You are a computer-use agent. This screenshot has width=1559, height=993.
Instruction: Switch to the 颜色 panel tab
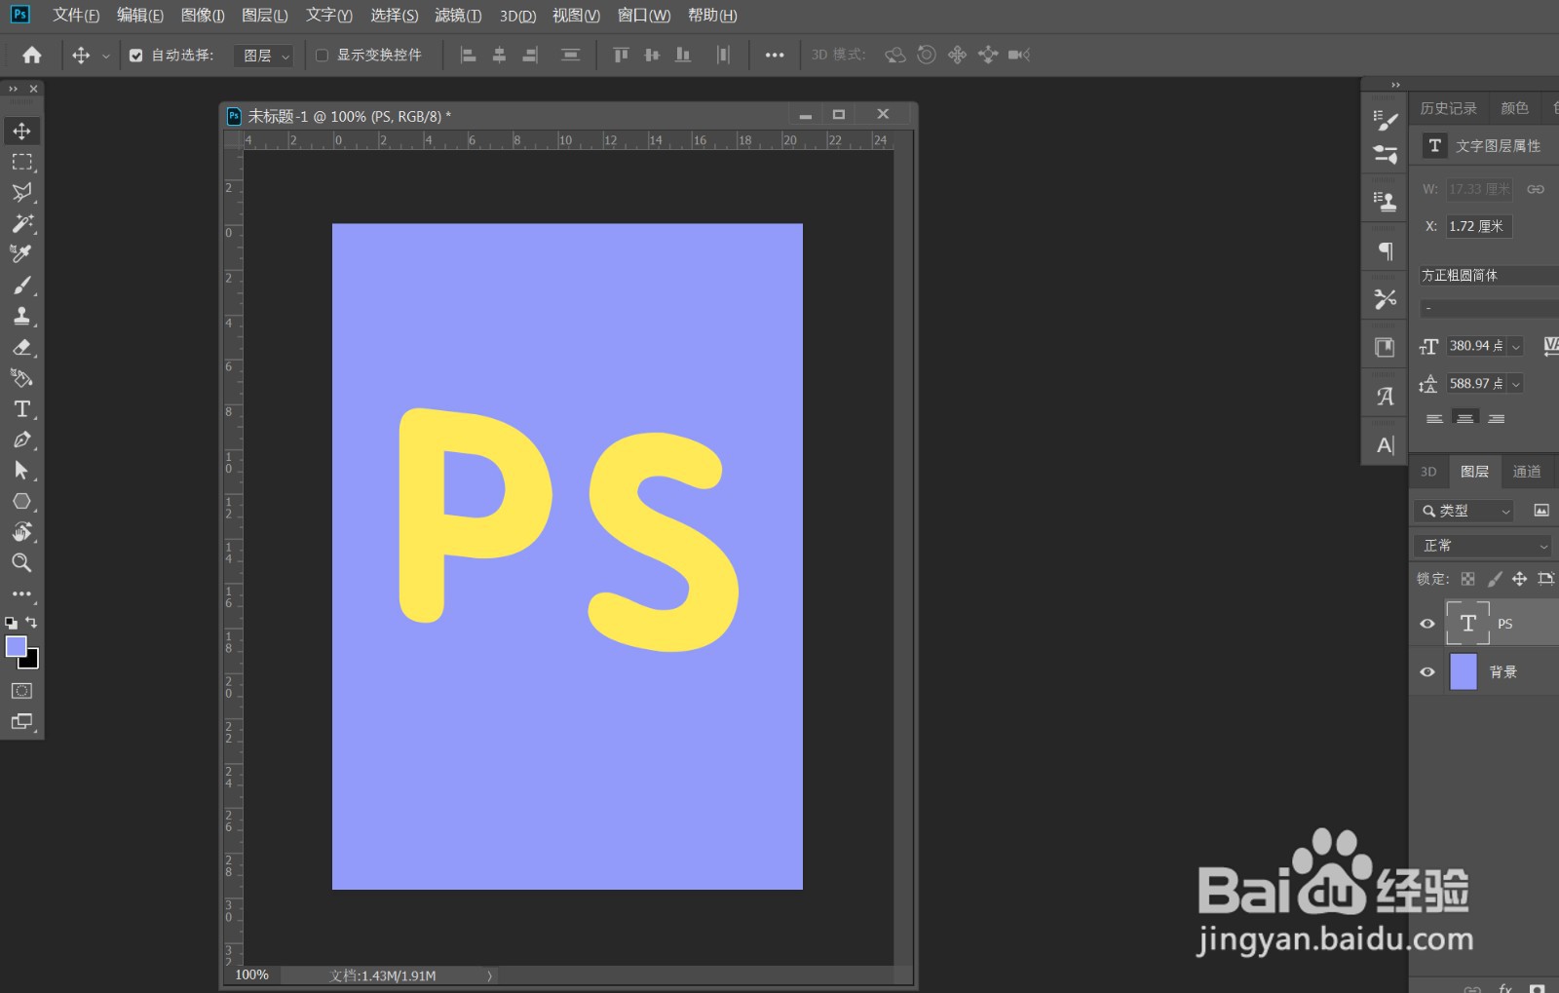[1514, 108]
